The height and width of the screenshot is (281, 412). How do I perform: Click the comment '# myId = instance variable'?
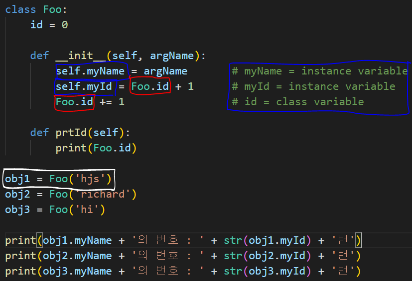pos(313,86)
